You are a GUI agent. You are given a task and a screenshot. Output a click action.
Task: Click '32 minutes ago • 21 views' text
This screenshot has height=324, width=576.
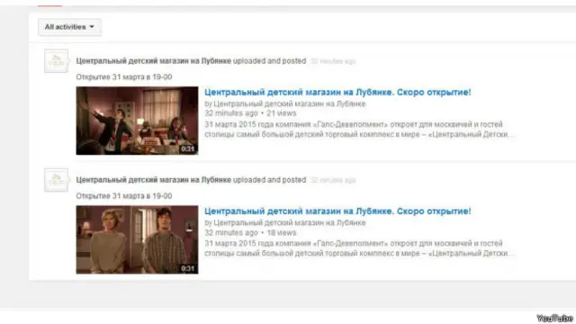[x=250, y=113]
